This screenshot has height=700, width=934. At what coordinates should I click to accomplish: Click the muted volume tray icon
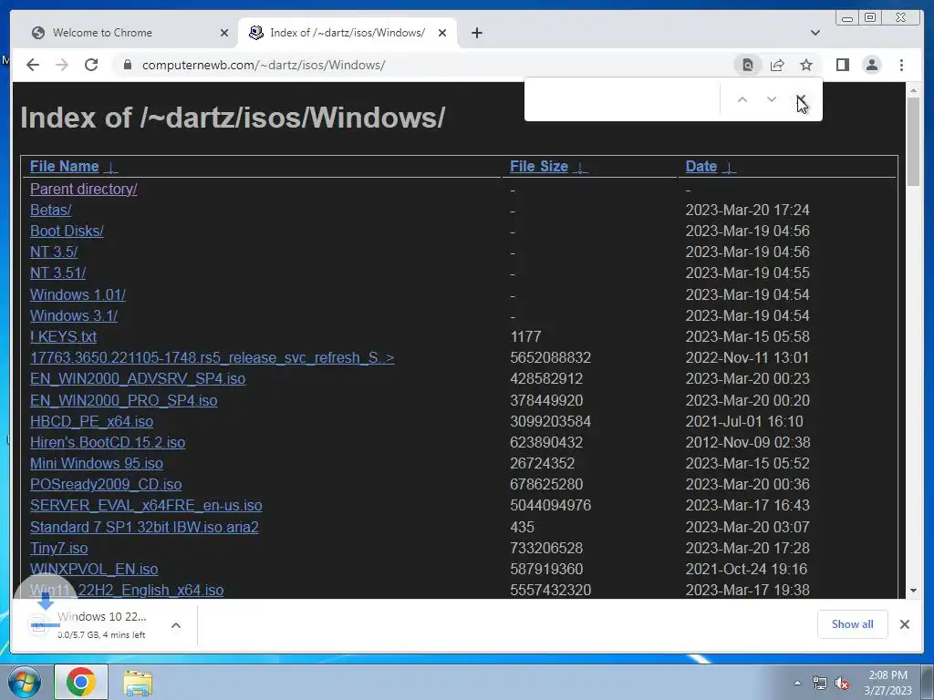click(842, 684)
